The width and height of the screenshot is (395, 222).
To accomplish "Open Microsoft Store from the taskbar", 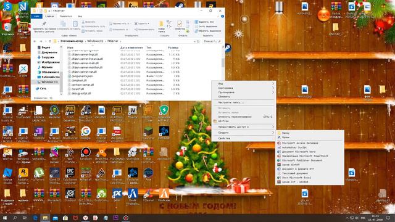I will [x=65, y=218].
